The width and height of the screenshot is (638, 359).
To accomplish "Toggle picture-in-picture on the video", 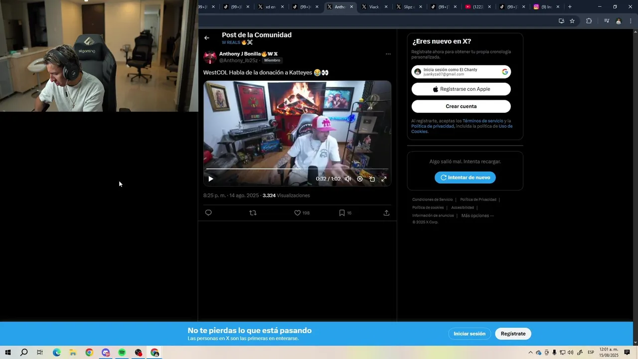I will click(372, 179).
